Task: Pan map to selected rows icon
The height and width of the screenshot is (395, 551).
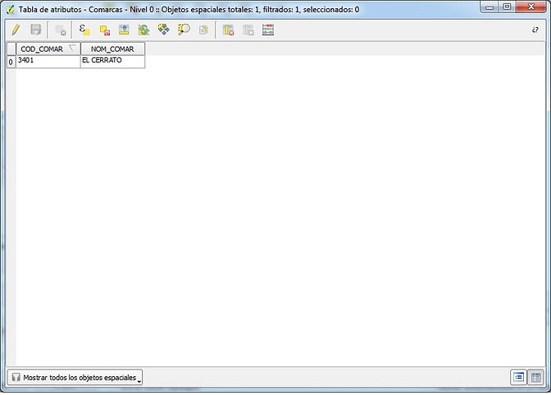Action: 163,30
